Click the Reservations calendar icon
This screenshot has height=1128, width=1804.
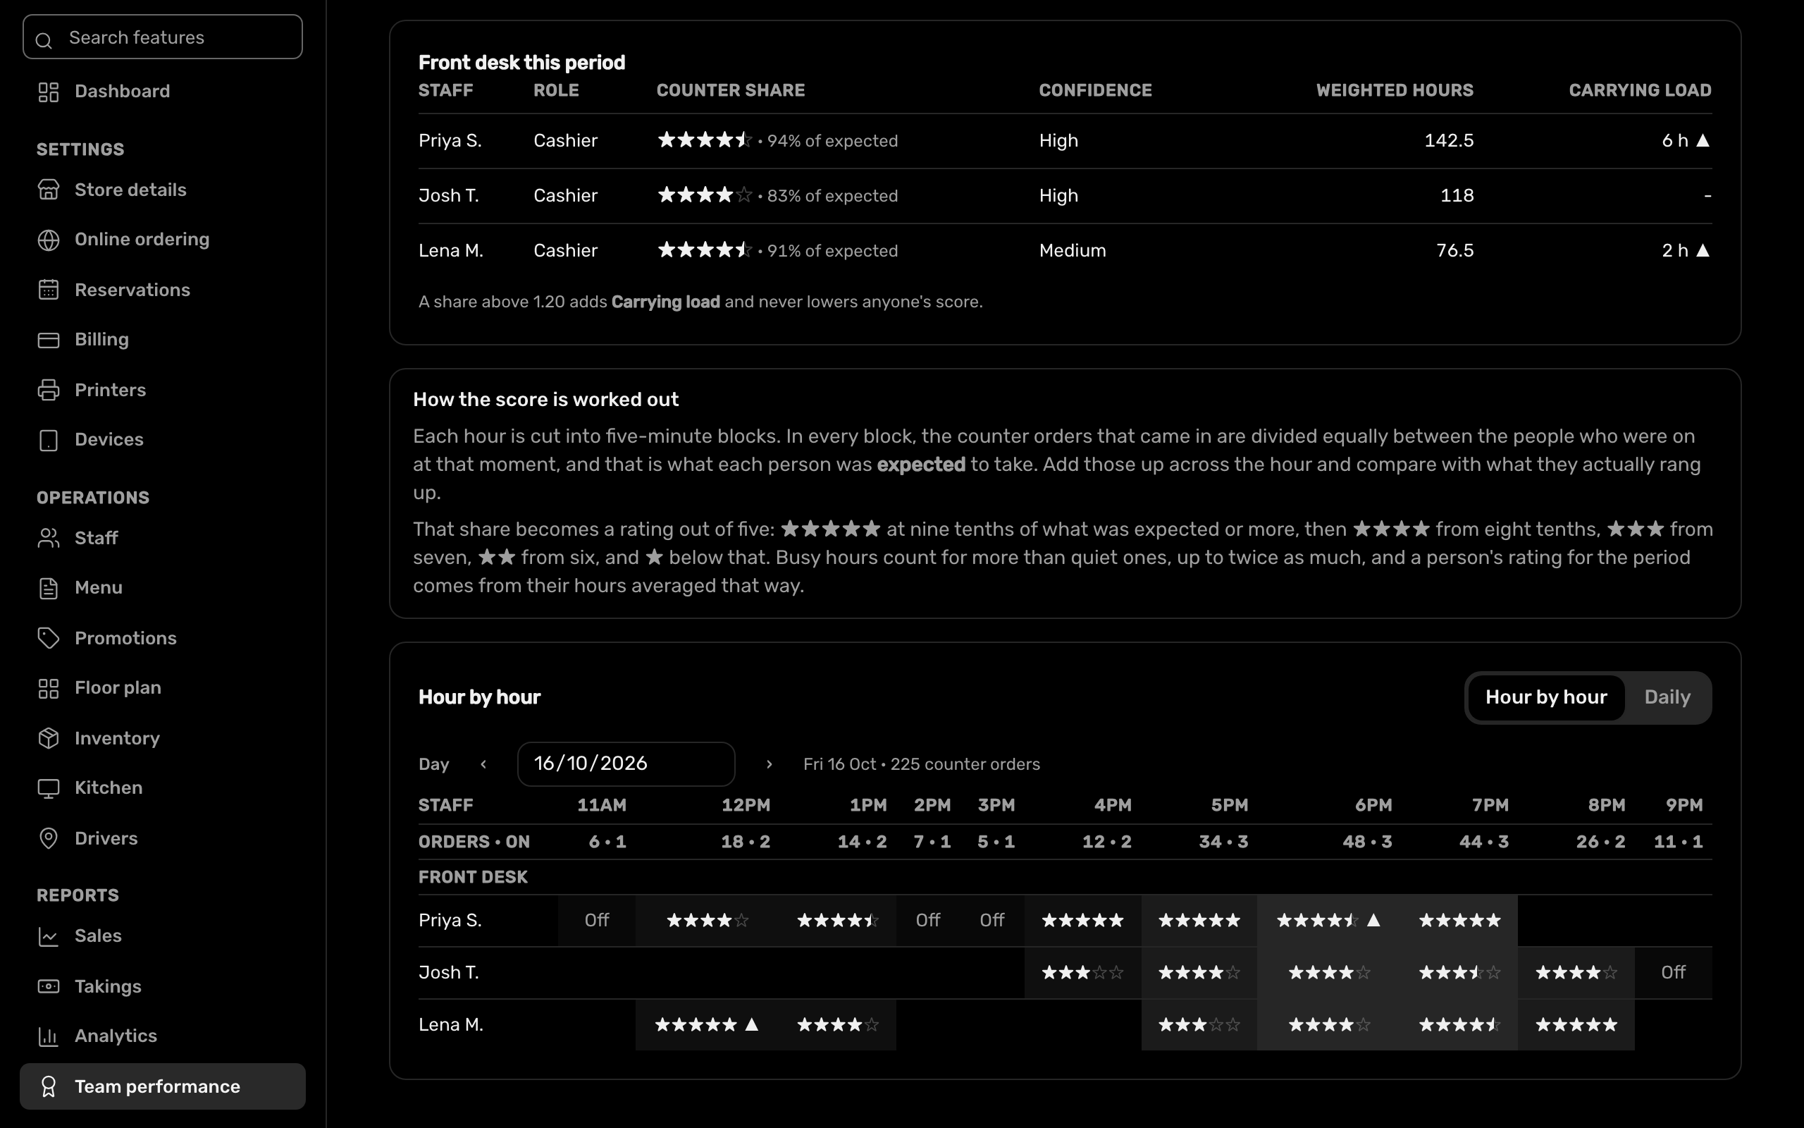49,290
